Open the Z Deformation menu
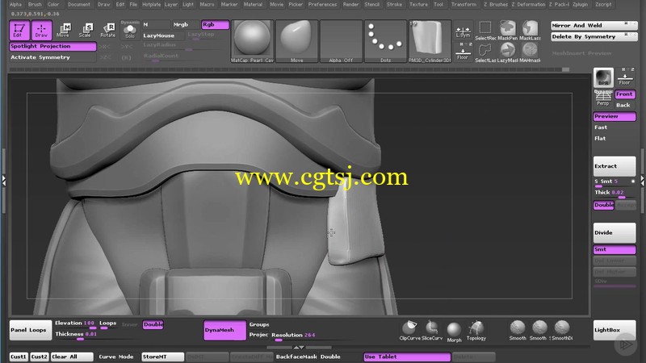Image resolution: width=646 pixels, height=363 pixels. pyautogui.click(x=528, y=5)
